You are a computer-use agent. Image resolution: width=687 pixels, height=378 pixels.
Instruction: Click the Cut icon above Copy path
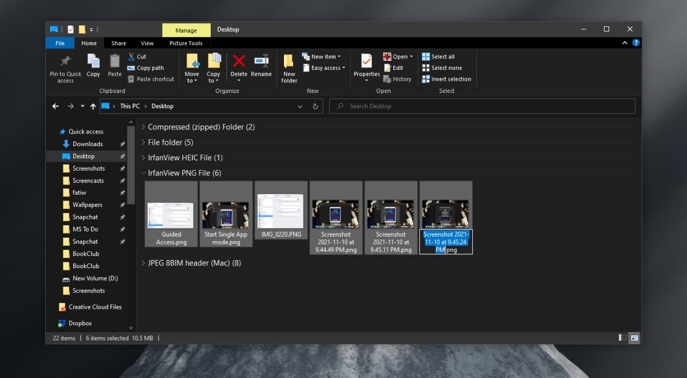(x=137, y=57)
